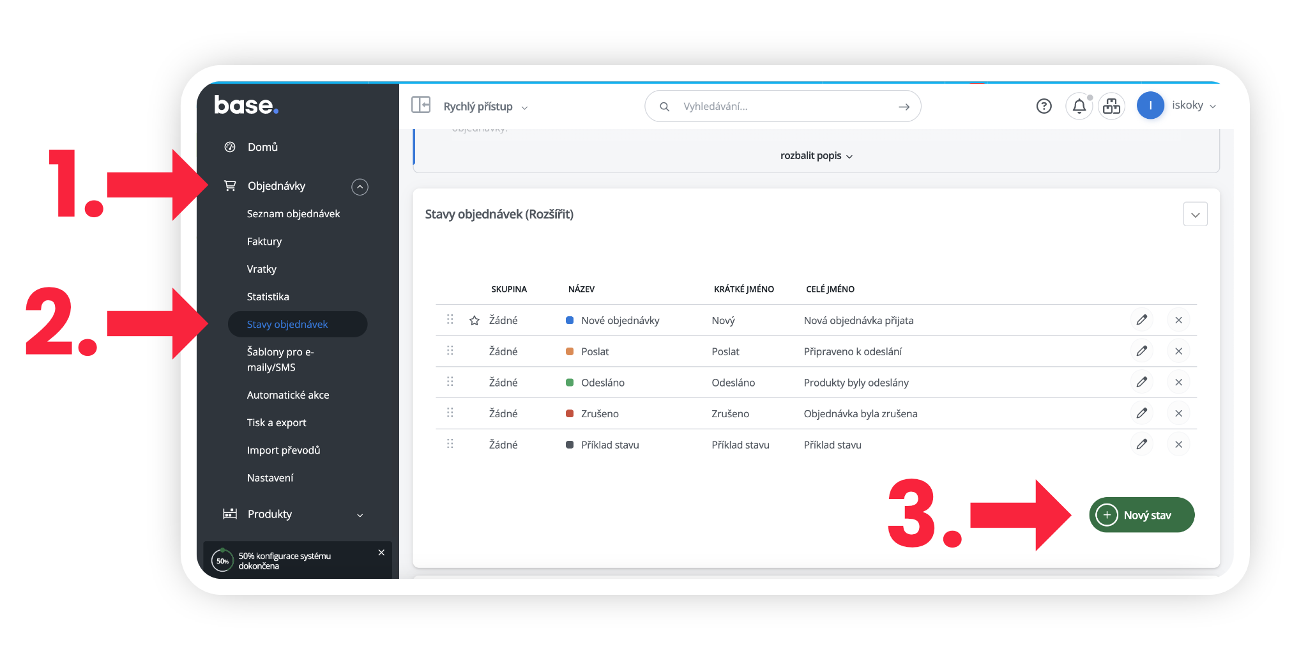Click the Nový stav button
Image resolution: width=1315 pixels, height=660 pixels.
[1141, 515]
